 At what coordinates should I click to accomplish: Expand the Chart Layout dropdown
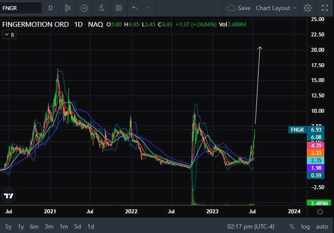point(276,8)
